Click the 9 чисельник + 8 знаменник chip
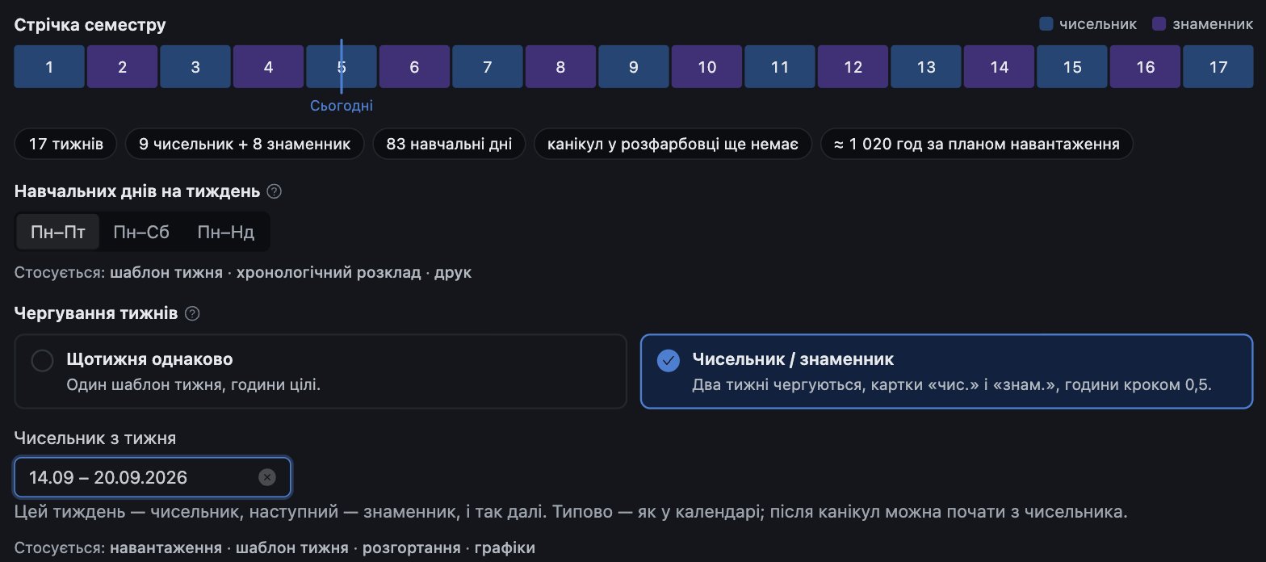1266x562 pixels. (x=245, y=145)
